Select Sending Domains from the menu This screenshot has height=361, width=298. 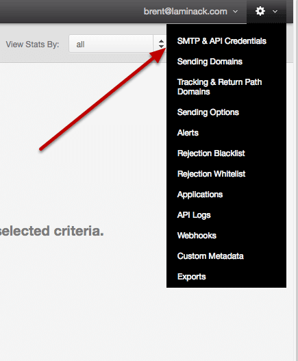pos(210,62)
